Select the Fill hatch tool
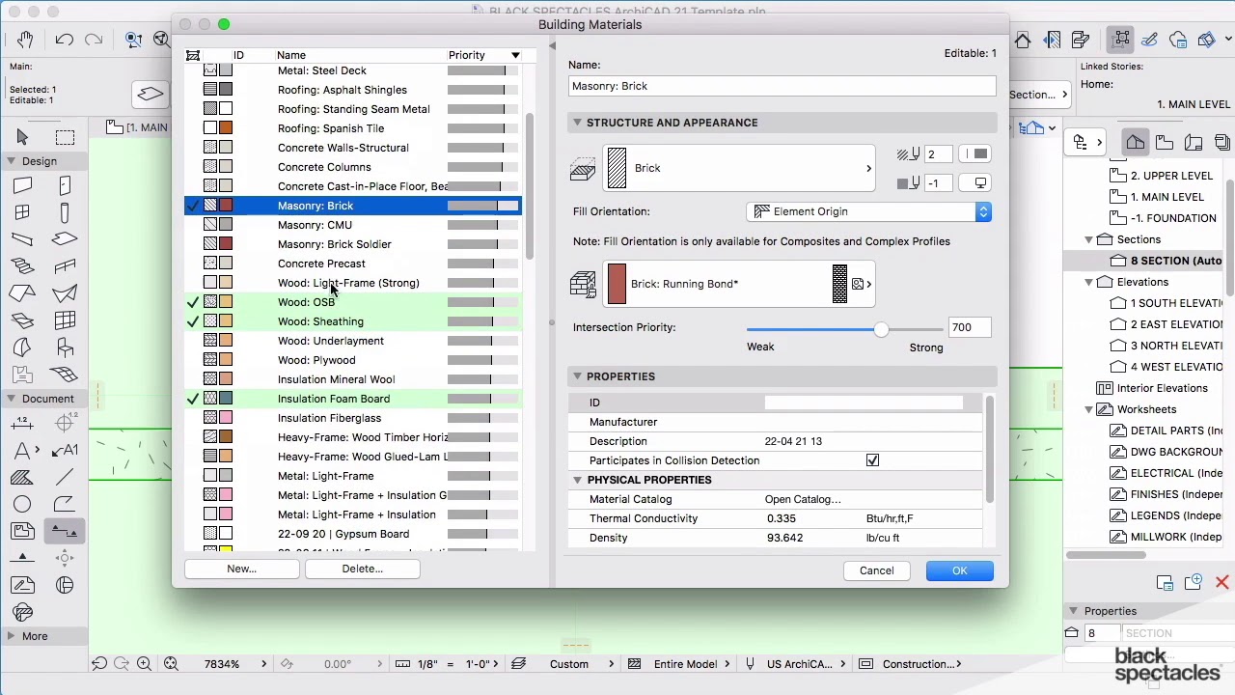 [23, 477]
